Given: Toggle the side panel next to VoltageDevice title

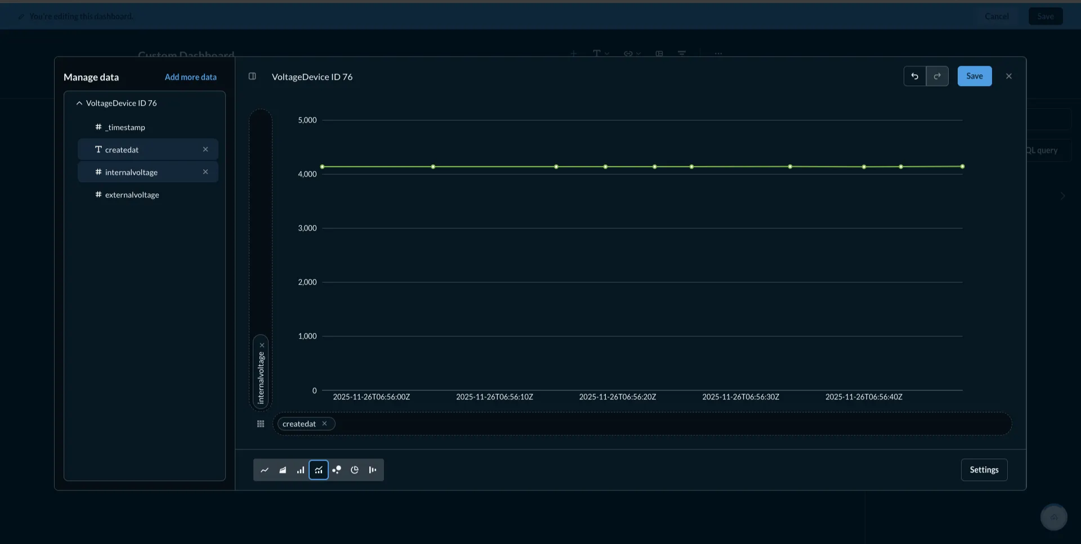Looking at the screenshot, I should pos(252,76).
